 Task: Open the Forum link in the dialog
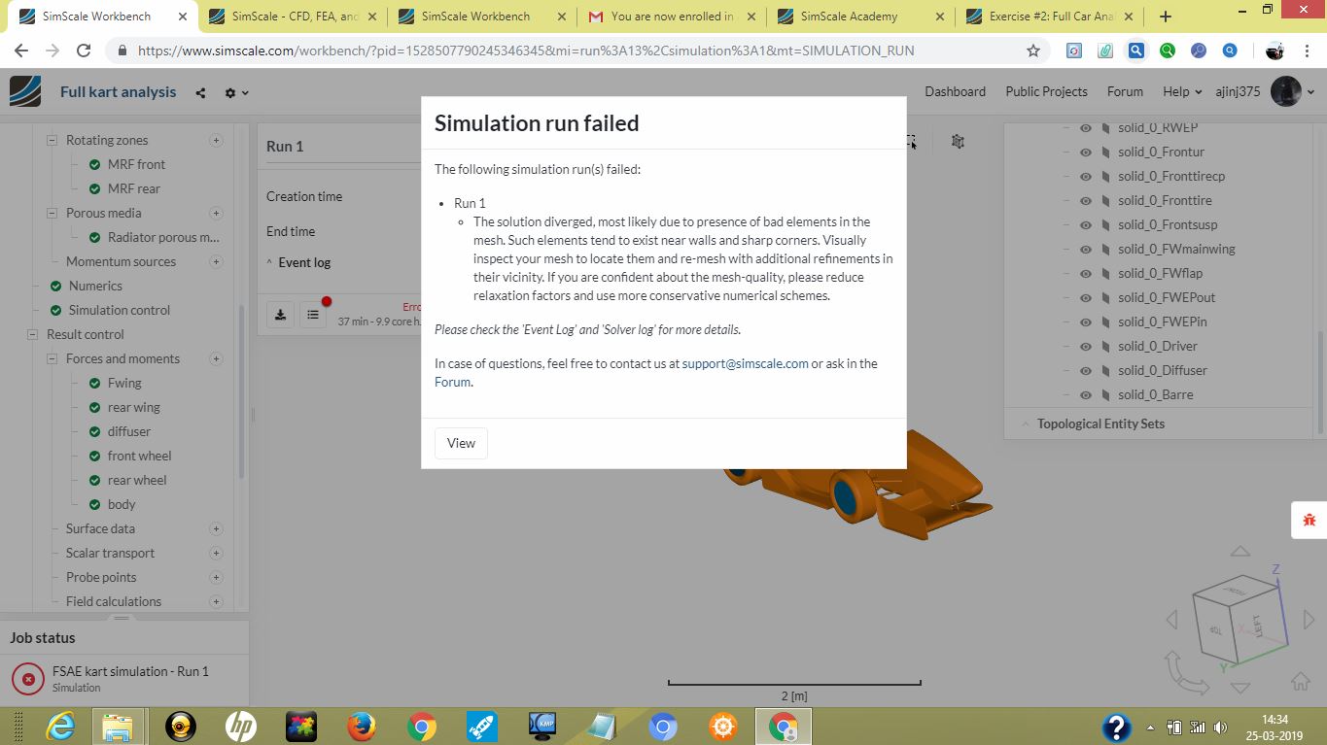point(451,382)
